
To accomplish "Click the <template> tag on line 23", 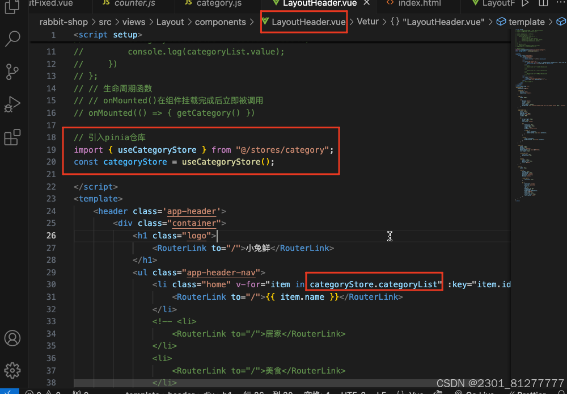I will [98, 199].
